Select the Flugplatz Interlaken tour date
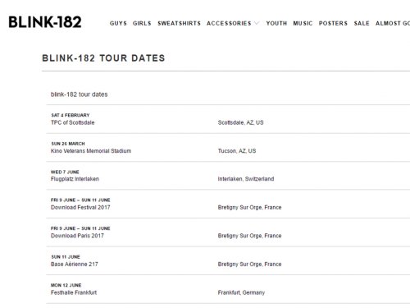This screenshot has height=308, width=410. pyautogui.click(x=75, y=179)
